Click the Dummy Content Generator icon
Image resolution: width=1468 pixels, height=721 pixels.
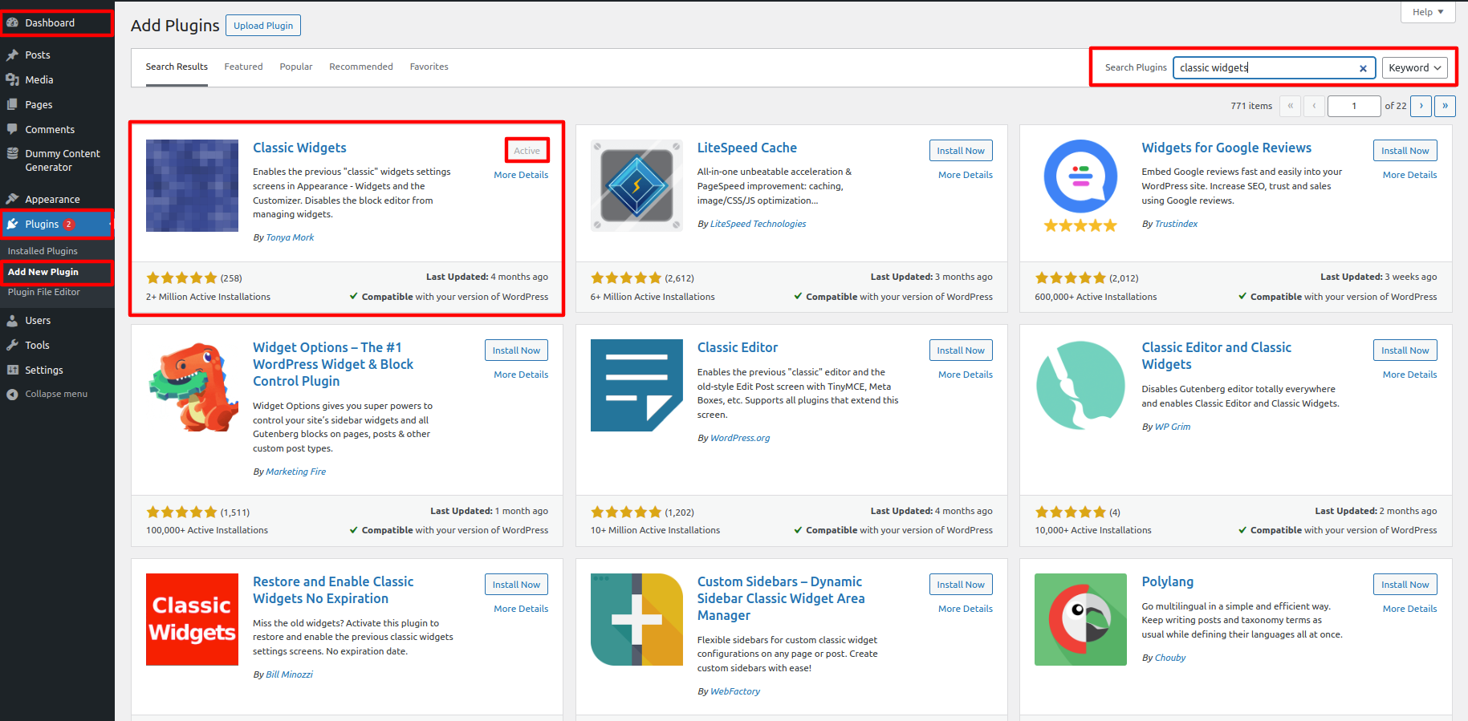(x=12, y=153)
